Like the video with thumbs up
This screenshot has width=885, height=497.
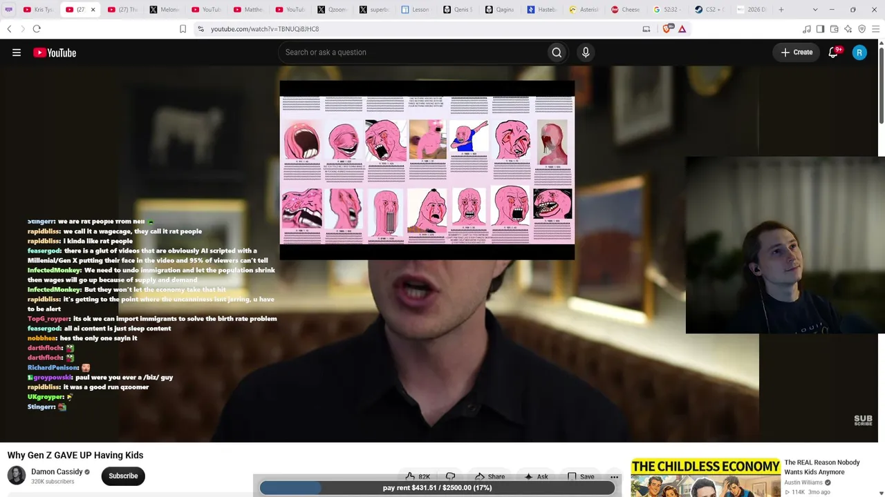coord(418,476)
